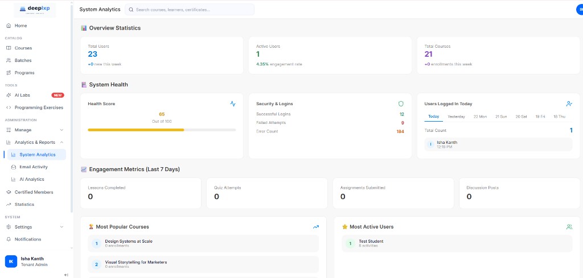Click the Most Popular Courses trend icon
The image size is (583, 278).
(315, 227)
